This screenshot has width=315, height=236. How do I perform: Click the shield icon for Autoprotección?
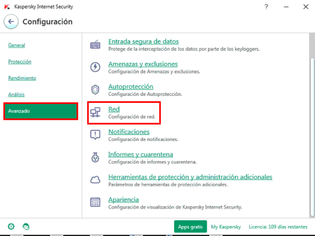click(95, 90)
